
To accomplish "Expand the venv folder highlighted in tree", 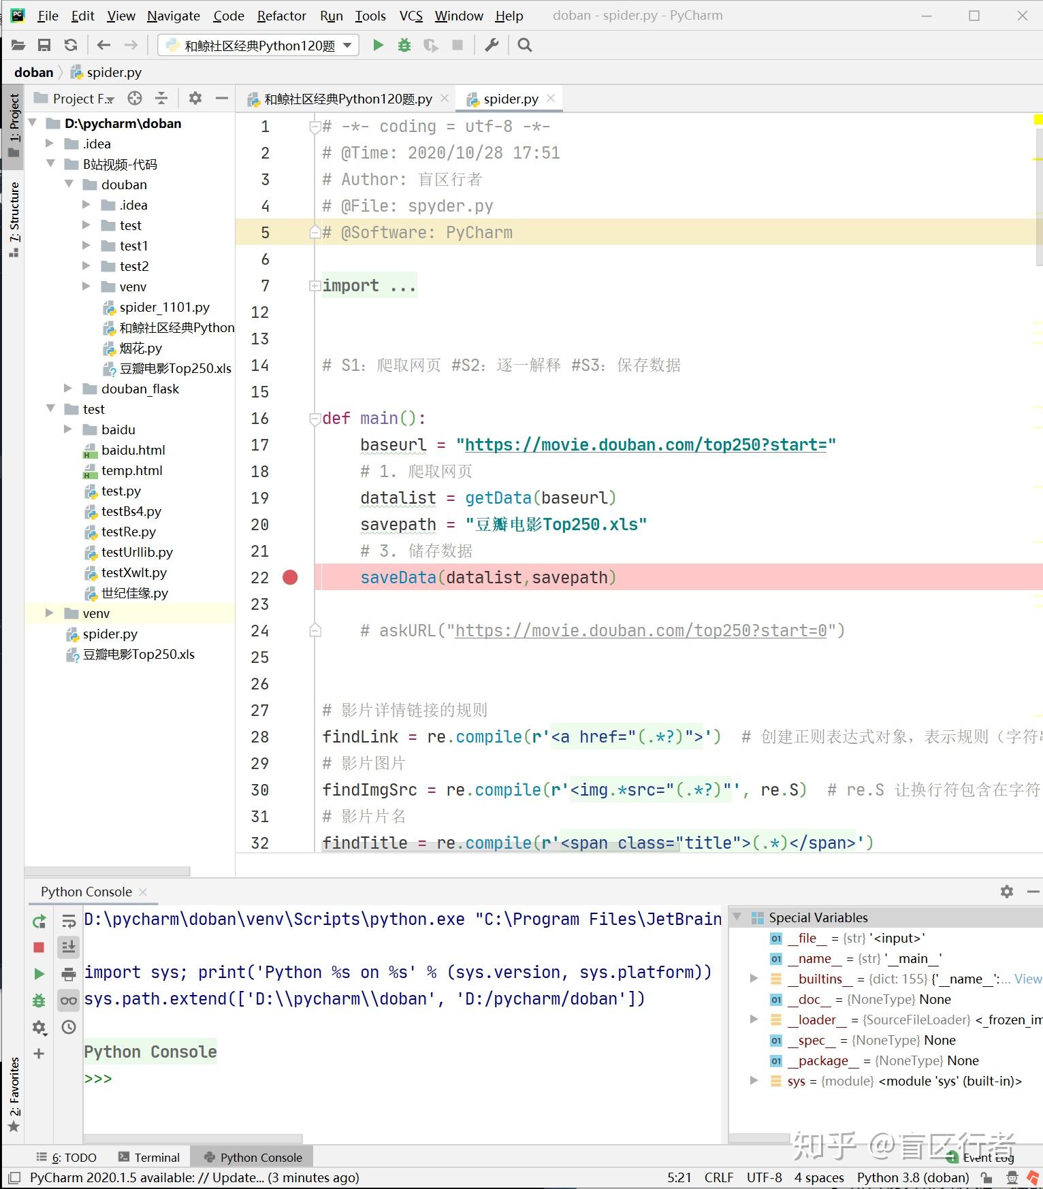I will point(49,613).
